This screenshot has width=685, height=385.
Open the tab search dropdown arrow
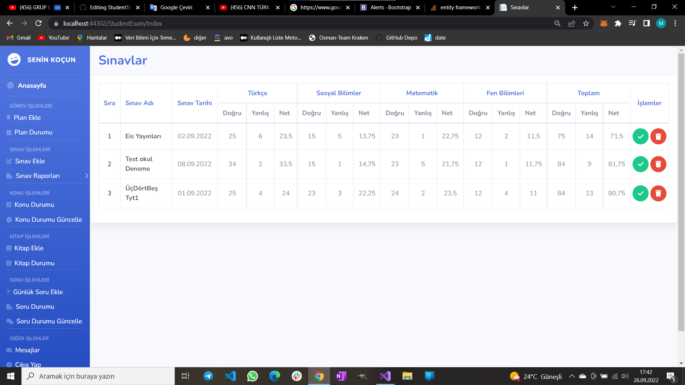pos(613,7)
